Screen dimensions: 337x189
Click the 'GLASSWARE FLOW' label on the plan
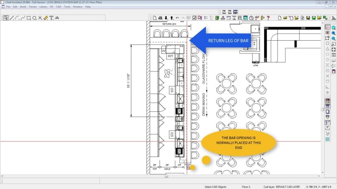(x=203, y=69)
